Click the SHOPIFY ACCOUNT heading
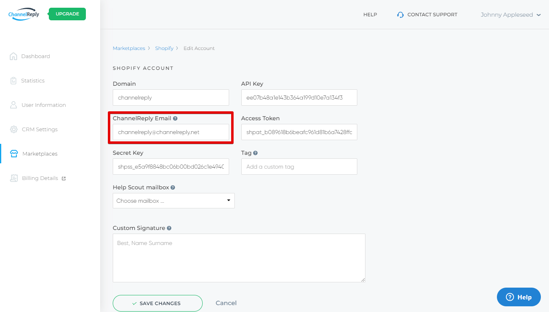Screen dimensions: 549x312 pyautogui.click(x=143, y=68)
